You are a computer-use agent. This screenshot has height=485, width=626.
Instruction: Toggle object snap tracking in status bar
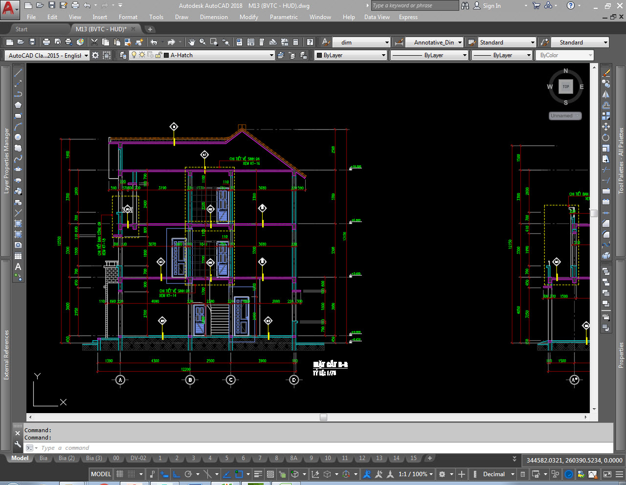(227, 474)
